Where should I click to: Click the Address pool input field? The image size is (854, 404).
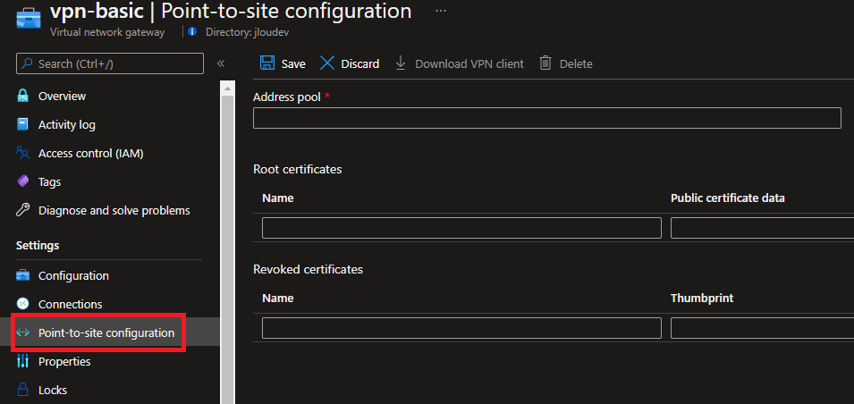(546, 118)
